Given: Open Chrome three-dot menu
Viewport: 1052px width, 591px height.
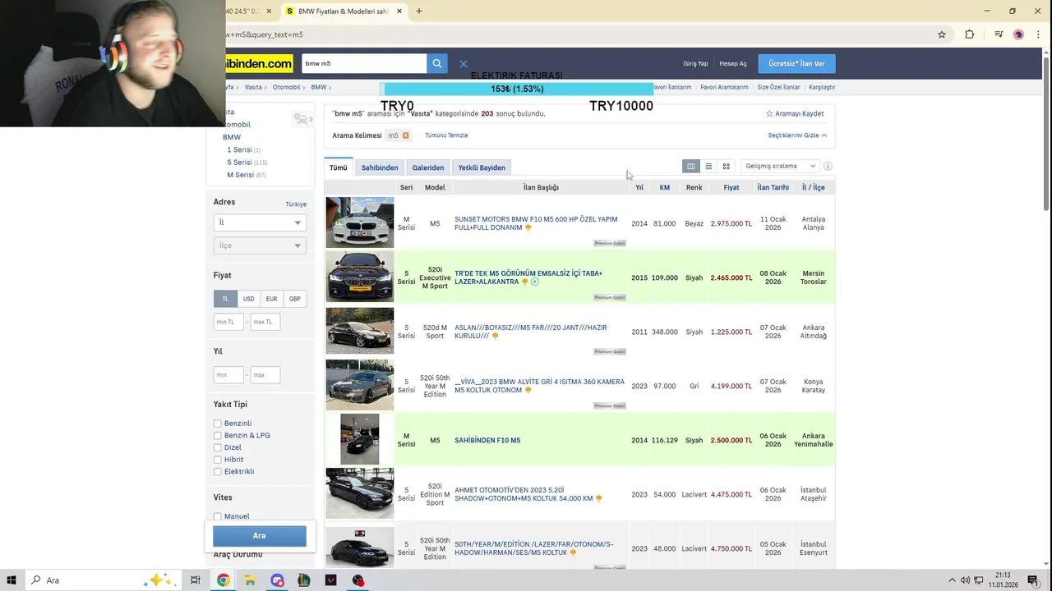Looking at the screenshot, I should (x=1038, y=34).
